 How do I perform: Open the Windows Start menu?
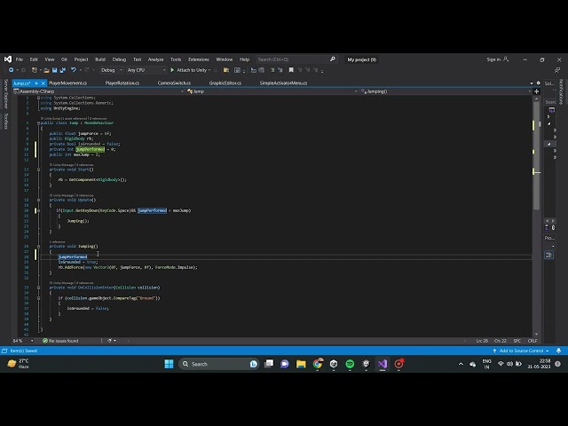tap(169, 364)
